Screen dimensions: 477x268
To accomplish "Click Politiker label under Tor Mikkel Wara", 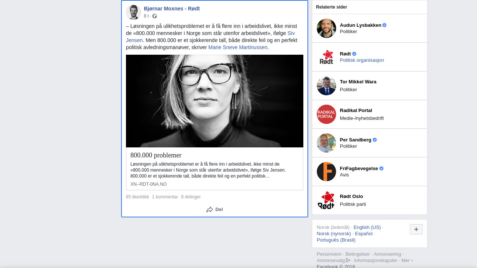I will click(x=348, y=90).
